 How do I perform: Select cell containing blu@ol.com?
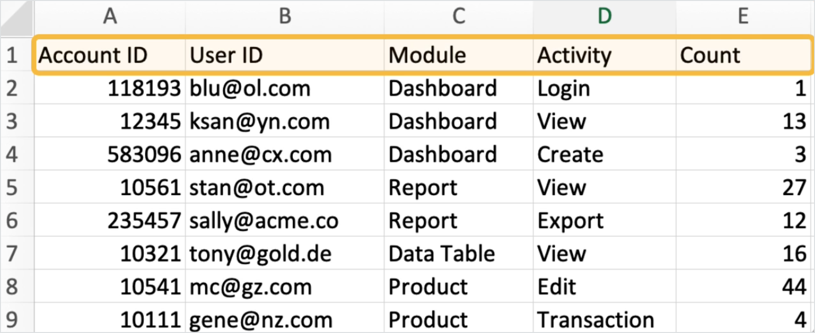coord(284,89)
